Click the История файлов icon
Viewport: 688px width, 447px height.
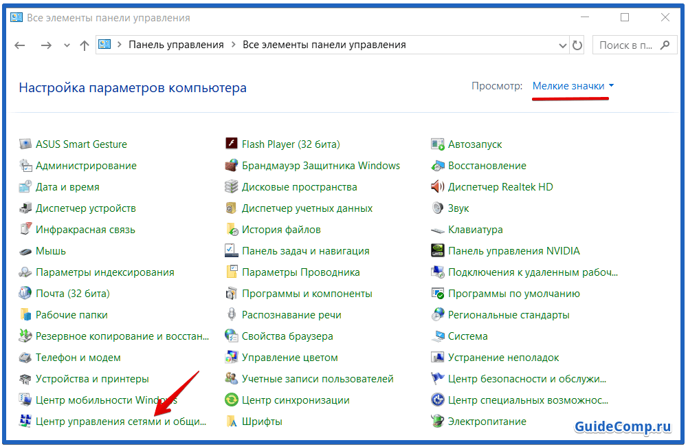coord(231,229)
